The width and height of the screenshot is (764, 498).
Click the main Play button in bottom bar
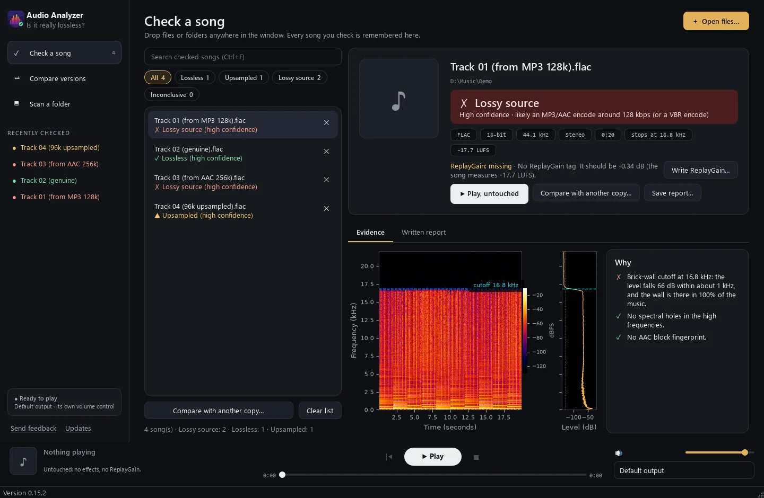[x=433, y=457]
